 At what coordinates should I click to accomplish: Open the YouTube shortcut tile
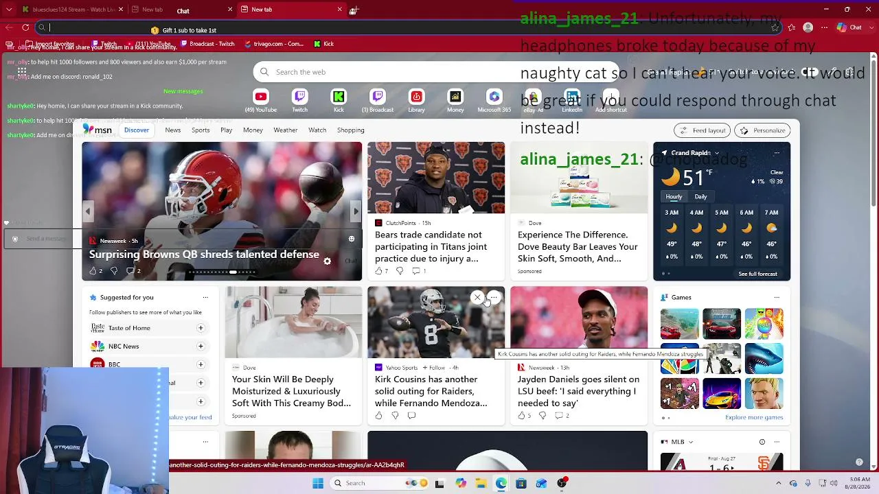(261, 100)
